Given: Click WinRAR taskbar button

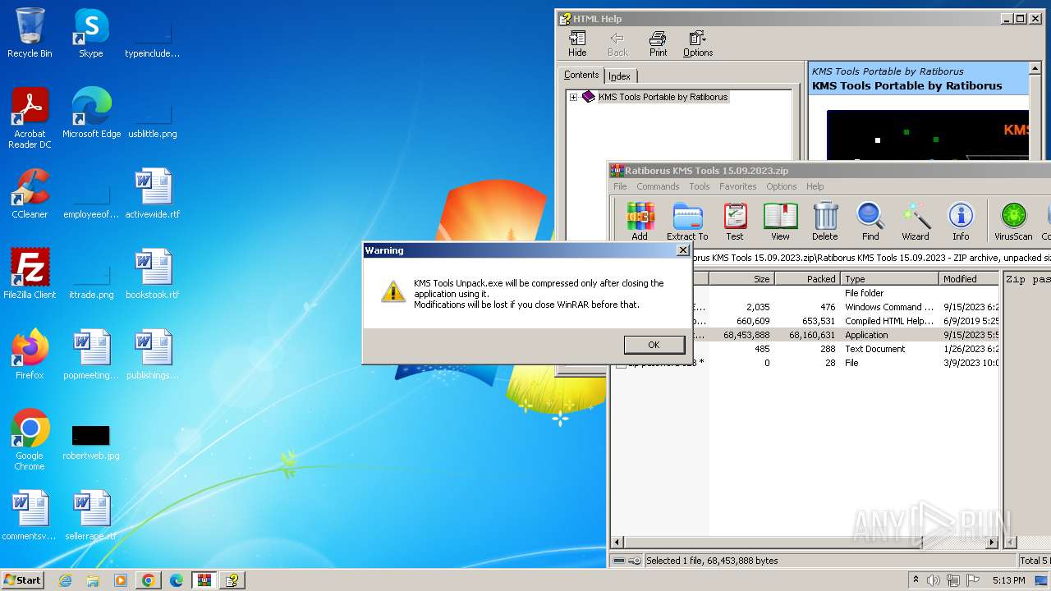Looking at the screenshot, I should pyautogui.click(x=204, y=580).
